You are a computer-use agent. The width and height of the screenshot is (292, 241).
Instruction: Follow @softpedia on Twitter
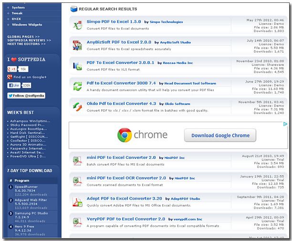[26, 95]
